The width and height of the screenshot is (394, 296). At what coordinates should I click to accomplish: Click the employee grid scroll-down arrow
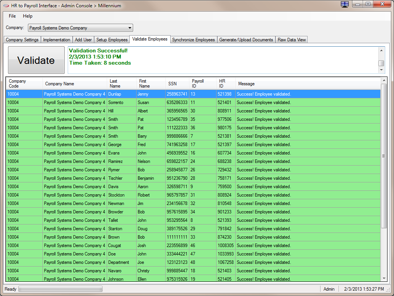point(384,278)
